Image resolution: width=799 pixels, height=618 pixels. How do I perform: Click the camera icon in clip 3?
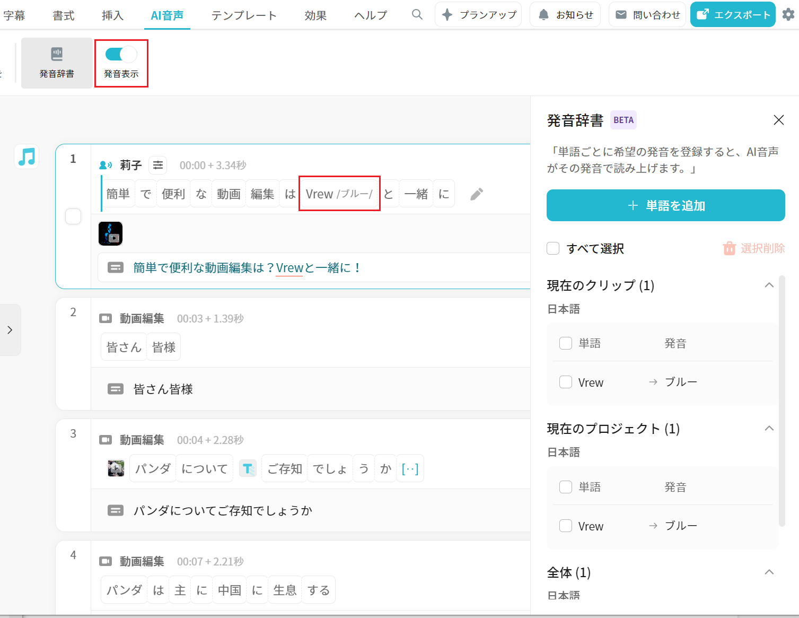coord(106,440)
